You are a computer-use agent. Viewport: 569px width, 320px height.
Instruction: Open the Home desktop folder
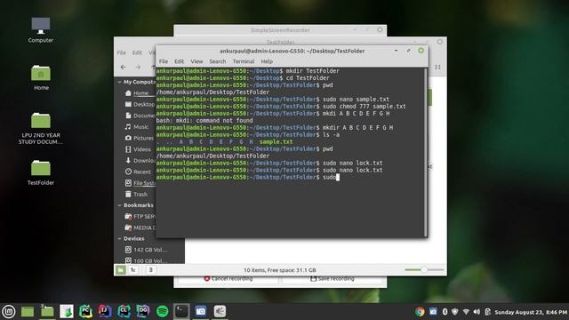pos(41,77)
